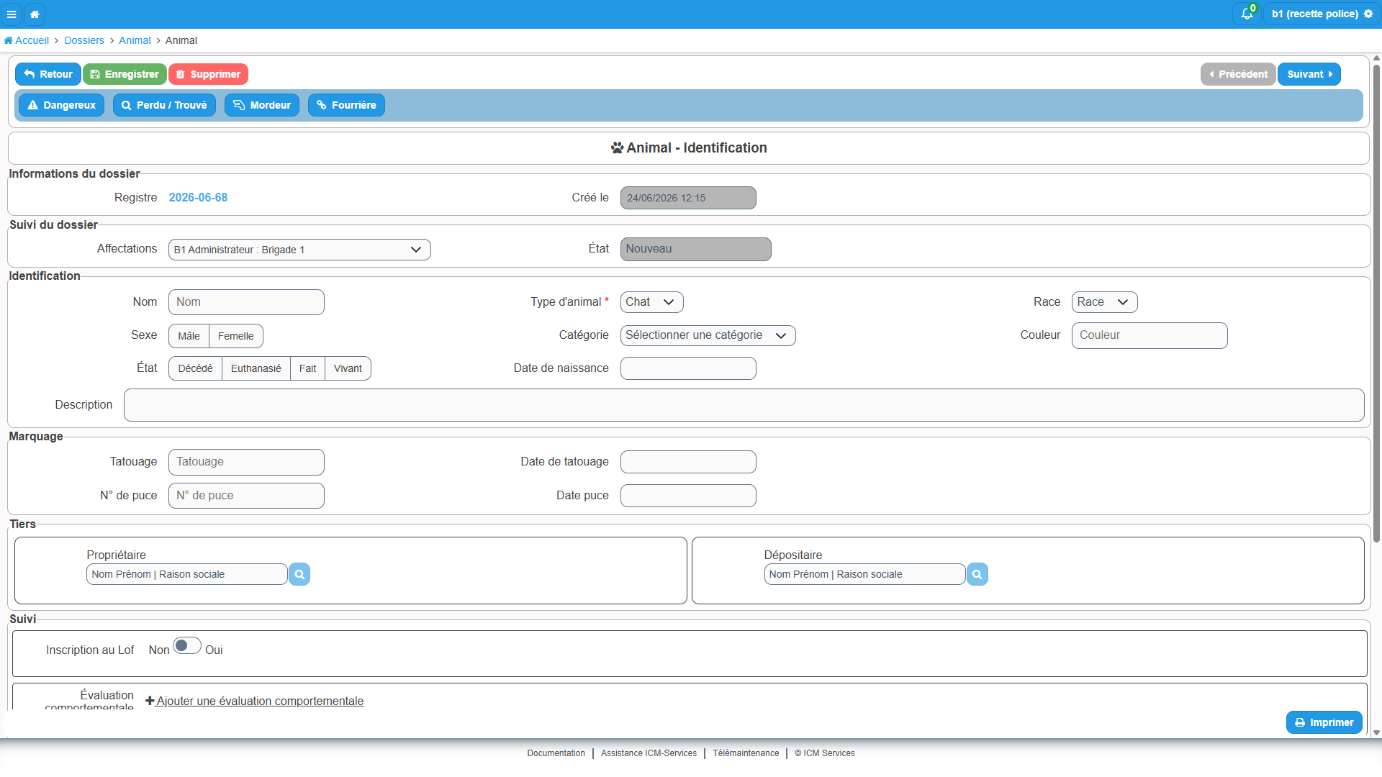Print with the Imprimer button

click(1324, 722)
